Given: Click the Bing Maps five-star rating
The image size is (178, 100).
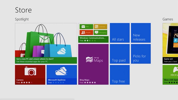Looking at the screenshot, I should click(90, 83).
